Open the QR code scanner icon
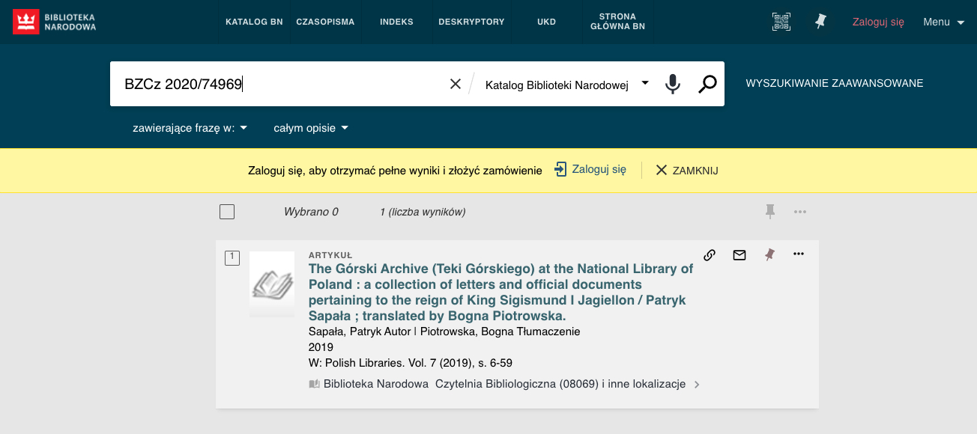 click(x=781, y=22)
